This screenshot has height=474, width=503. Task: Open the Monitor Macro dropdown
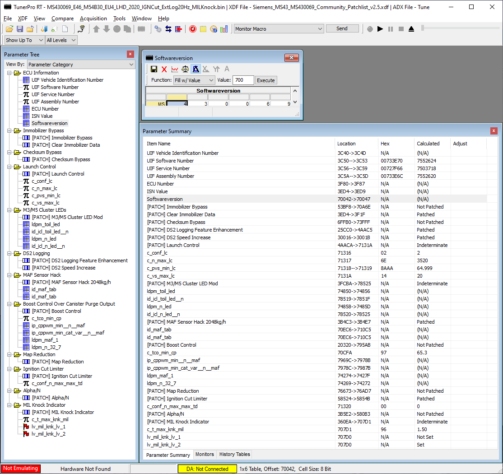point(279,29)
